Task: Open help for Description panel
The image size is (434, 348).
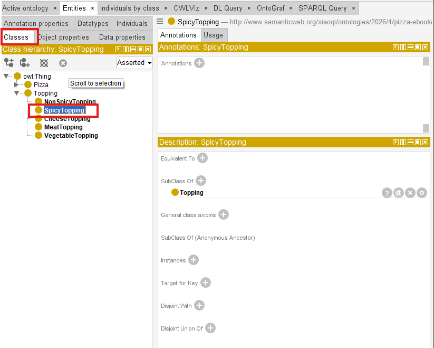Action: coord(396,143)
